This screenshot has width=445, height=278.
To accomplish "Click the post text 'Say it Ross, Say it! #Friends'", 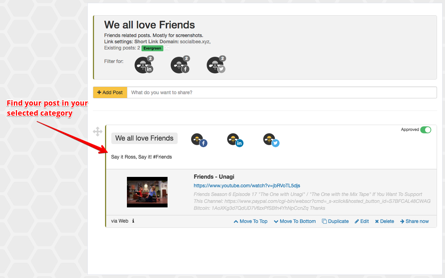I will point(141,157).
